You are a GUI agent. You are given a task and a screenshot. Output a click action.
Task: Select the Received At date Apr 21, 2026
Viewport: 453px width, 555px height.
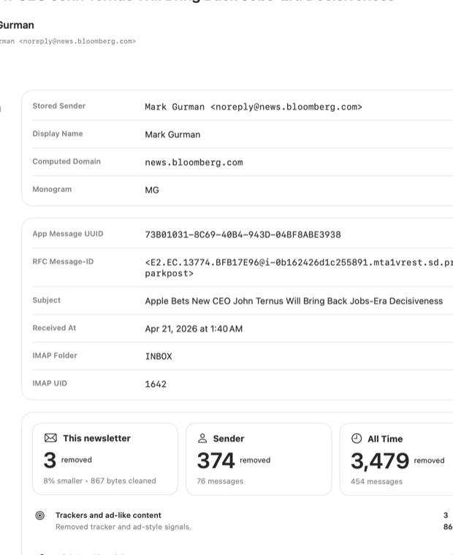click(x=194, y=329)
